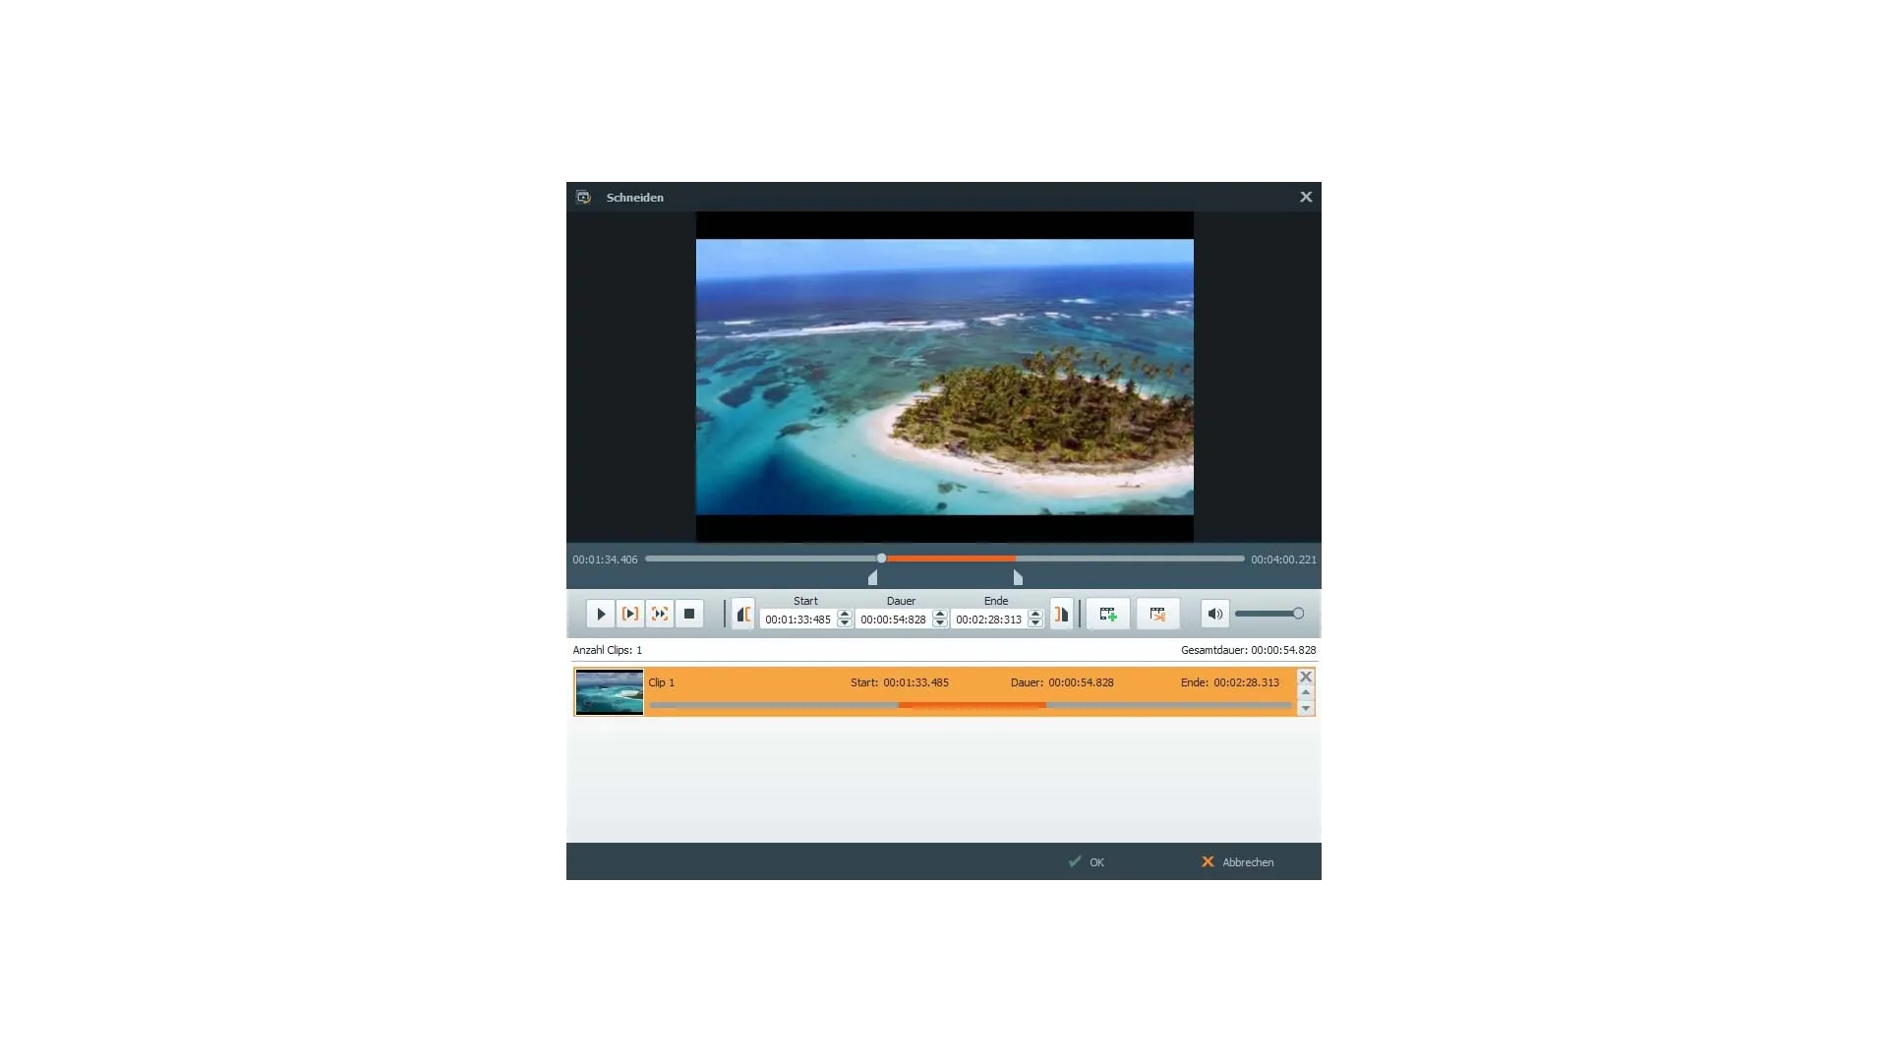Click the Abbrechen button
The width and height of the screenshot is (1888, 1062).
click(1237, 862)
